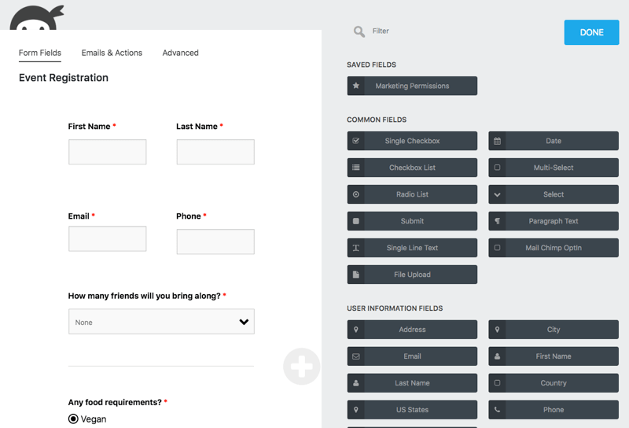Click the square icon on Mail Chimp OptIn
The width and height of the screenshot is (629, 428).
[x=497, y=248]
